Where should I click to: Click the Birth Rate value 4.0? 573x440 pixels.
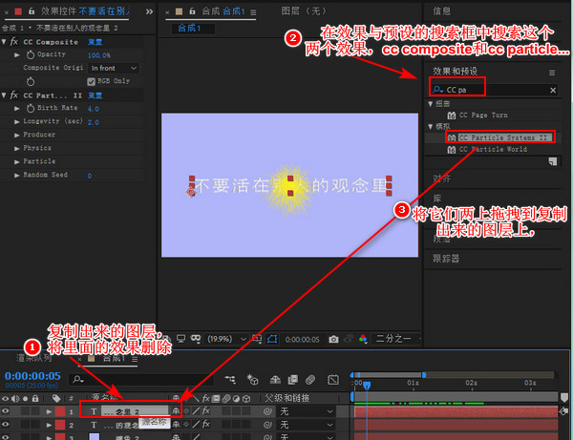94,109
